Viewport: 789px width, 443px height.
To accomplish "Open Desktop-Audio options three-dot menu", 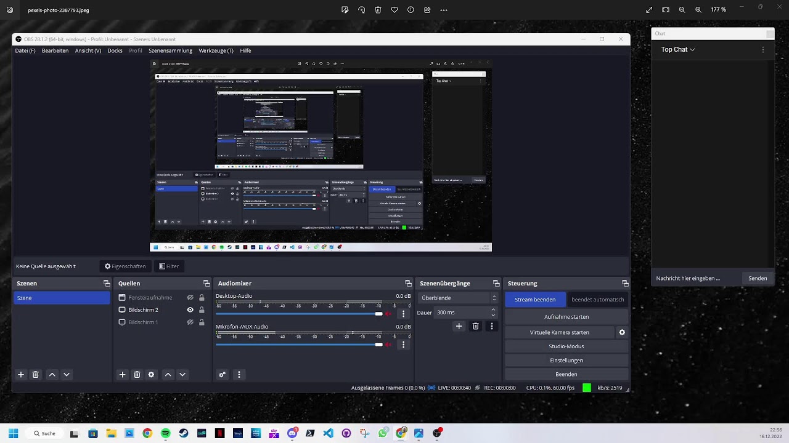I will click(404, 314).
